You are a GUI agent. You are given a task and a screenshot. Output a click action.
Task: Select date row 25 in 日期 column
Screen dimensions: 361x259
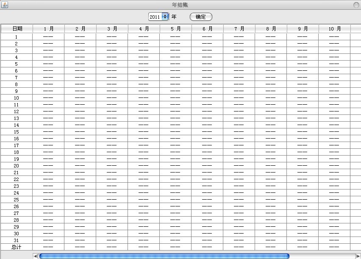tap(17, 200)
